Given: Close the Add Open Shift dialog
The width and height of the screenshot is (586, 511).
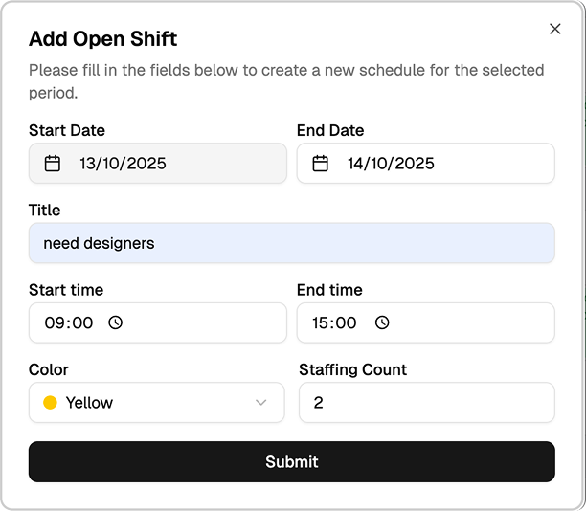Looking at the screenshot, I should 555,29.
